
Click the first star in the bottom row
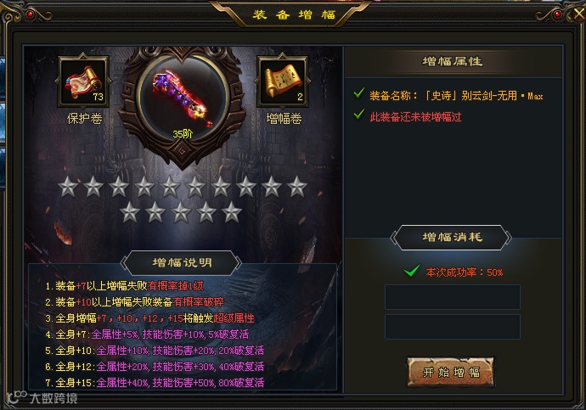coord(130,212)
